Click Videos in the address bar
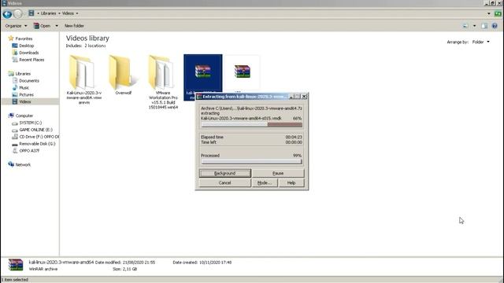The width and height of the screenshot is (504, 283). point(68,13)
